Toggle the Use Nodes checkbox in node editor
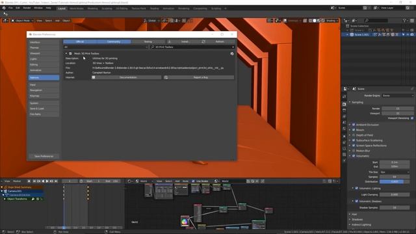This screenshot has height=234, width=416. click(193, 181)
